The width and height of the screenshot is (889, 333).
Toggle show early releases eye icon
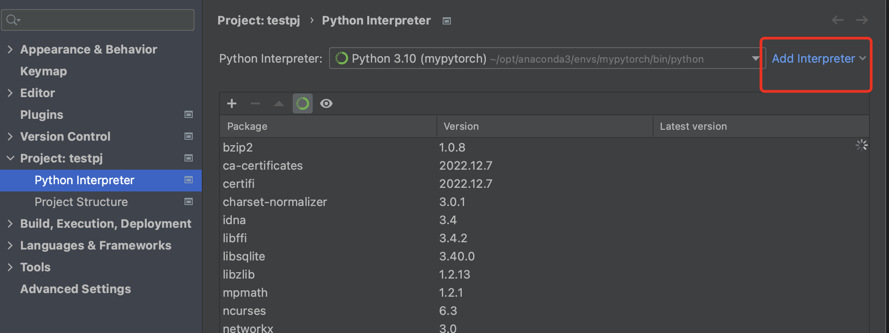[326, 103]
